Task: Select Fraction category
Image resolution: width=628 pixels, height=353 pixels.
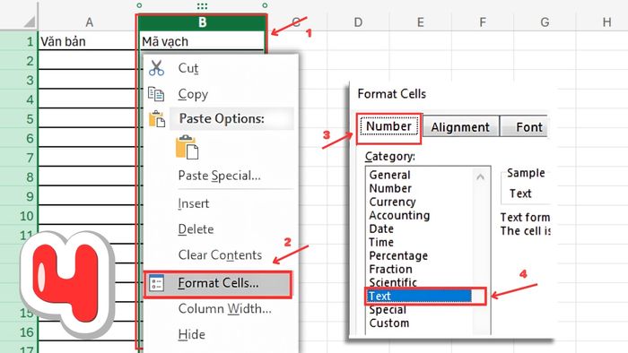Action: [x=390, y=269]
